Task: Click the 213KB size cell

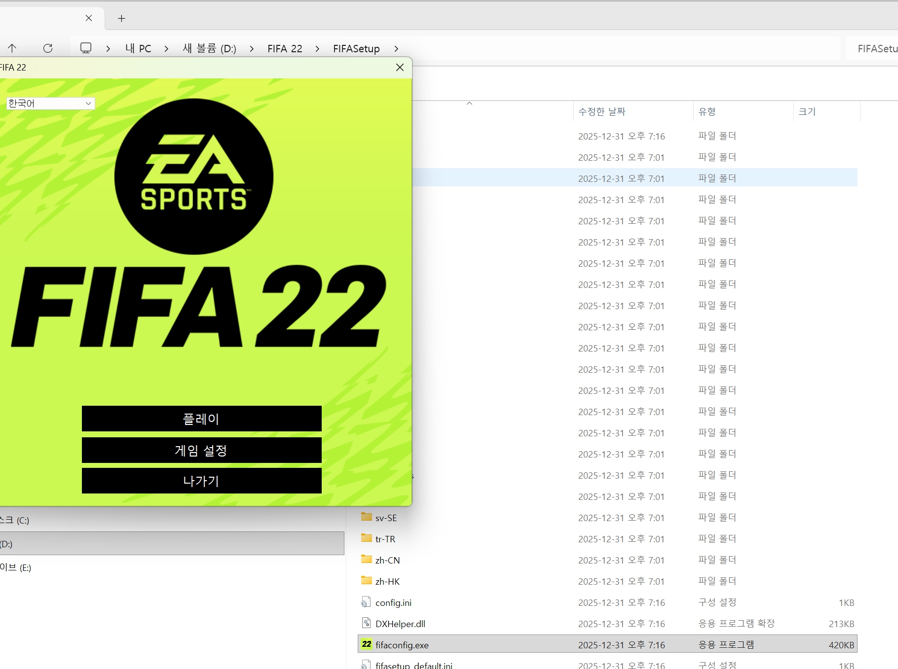Action: coord(841,624)
